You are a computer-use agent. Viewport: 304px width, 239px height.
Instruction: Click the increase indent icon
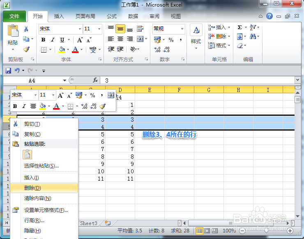point(120,49)
